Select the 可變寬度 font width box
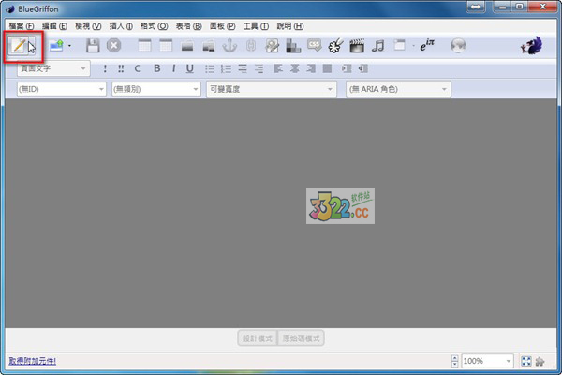This screenshot has width=562, height=375. click(271, 89)
